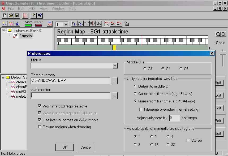Click the blue cone wizard toolbar icon

[x=17, y=24]
